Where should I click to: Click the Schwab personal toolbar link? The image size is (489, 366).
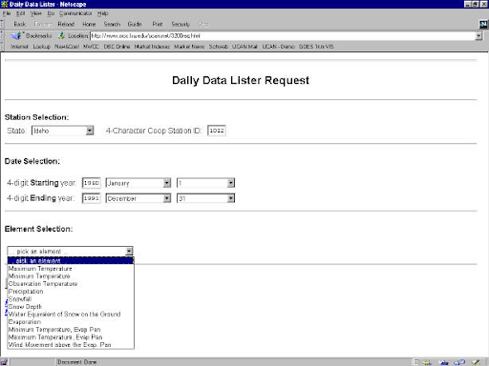pyautogui.click(x=218, y=47)
